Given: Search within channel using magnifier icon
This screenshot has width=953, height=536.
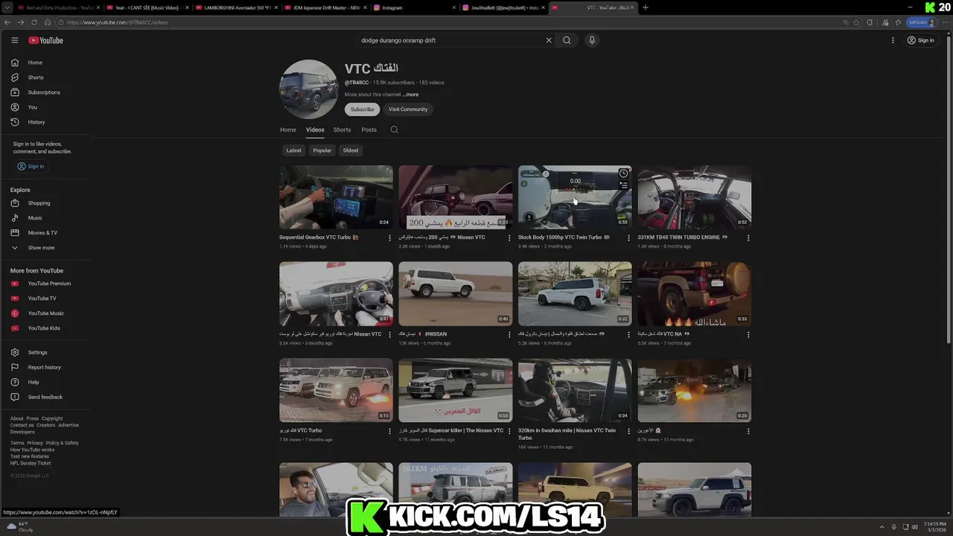Looking at the screenshot, I should click(395, 130).
